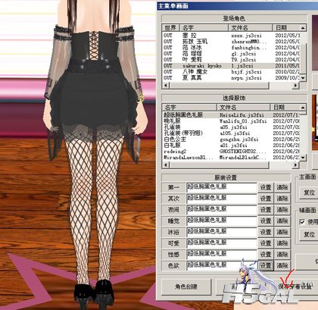Sort character list by 文件名 column header
The height and width of the screenshot is (310, 318).
[251, 27]
